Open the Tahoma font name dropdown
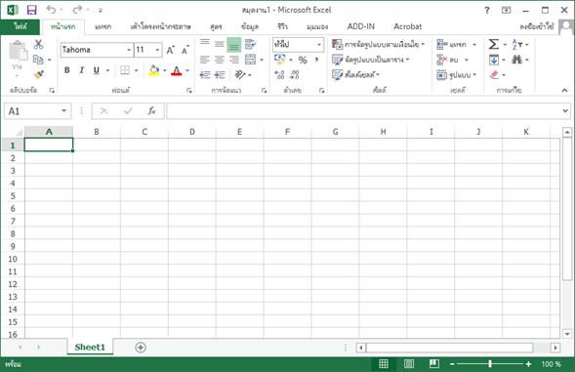 [129, 50]
